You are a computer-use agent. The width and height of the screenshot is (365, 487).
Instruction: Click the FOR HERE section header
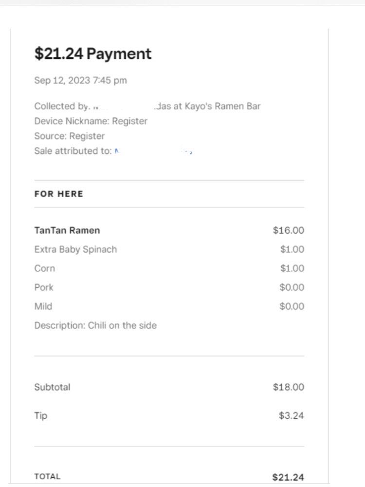tap(59, 194)
